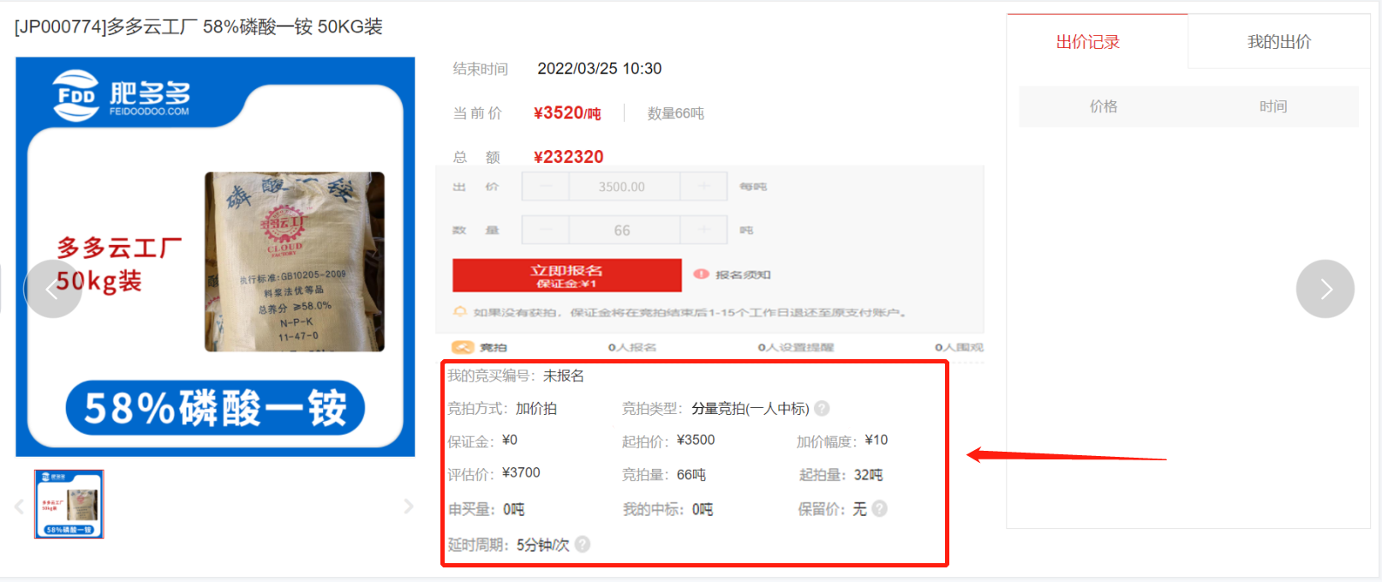Click the 立即报名 registration button
Viewport: 1382px width, 582px height.
(566, 275)
